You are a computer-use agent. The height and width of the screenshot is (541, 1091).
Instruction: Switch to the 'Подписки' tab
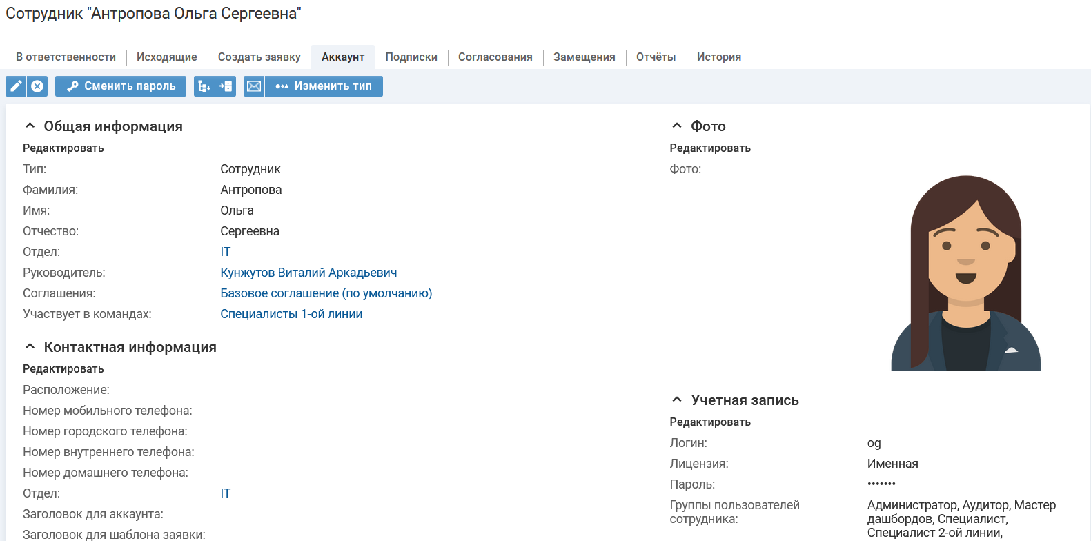tap(411, 57)
